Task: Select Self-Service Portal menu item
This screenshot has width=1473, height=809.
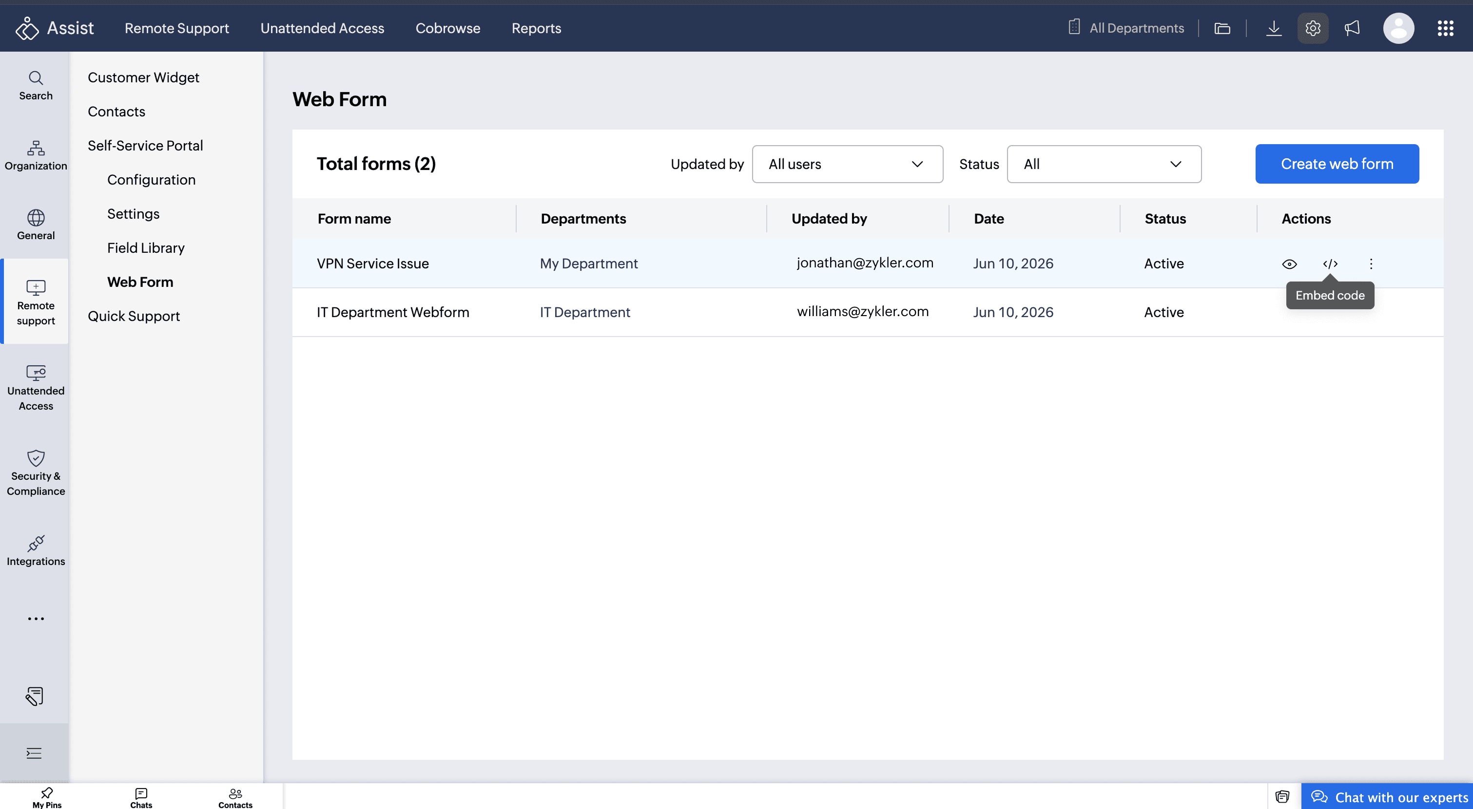Action: [145, 146]
